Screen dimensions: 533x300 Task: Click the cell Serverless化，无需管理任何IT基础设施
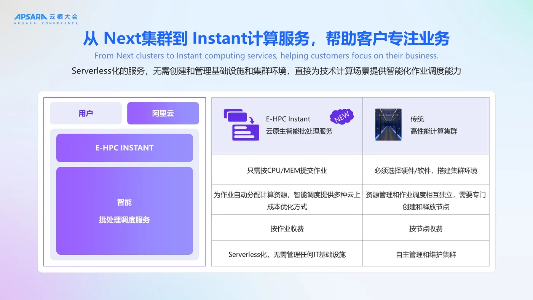pyautogui.click(x=287, y=253)
